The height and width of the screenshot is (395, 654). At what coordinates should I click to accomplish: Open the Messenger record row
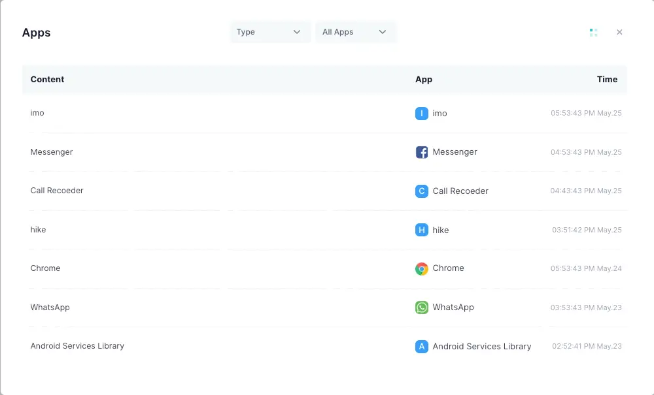(51, 151)
